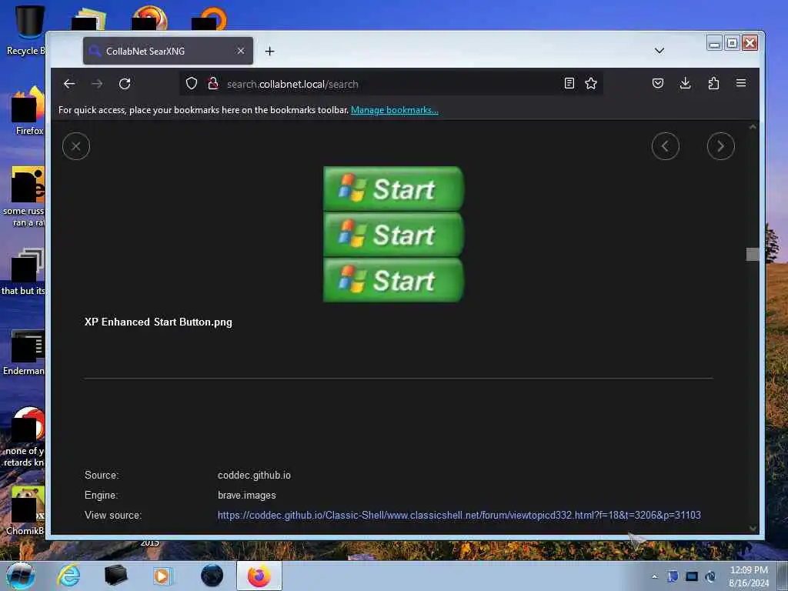Show the previous image result
Viewport: 788px width, 591px height.
pyautogui.click(x=666, y=146)
